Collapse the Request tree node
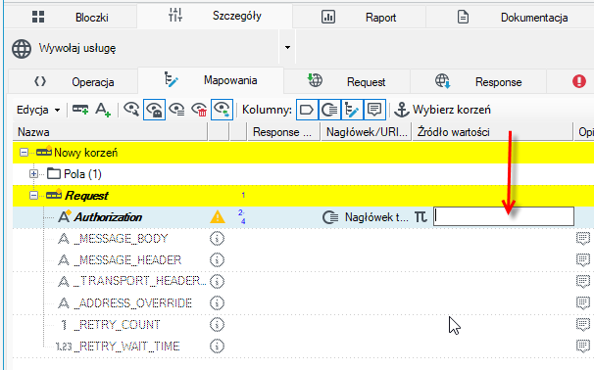The image size is (594, 370). click(x=33, y=196)
